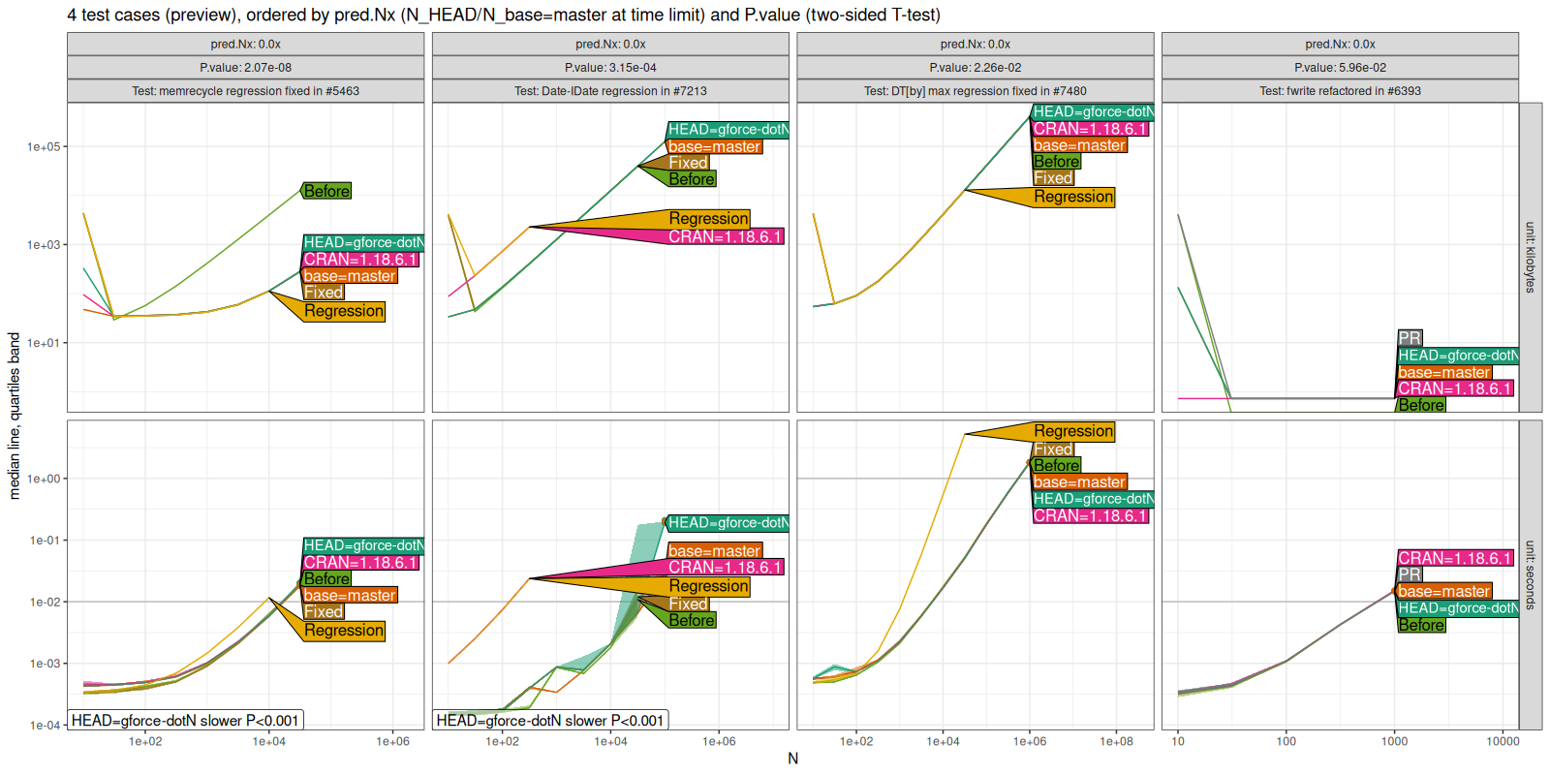Click the P.value: 2.07e-08 strip label
The image size is (1550, 775).
pyautogui.click(x=245, y=68)
